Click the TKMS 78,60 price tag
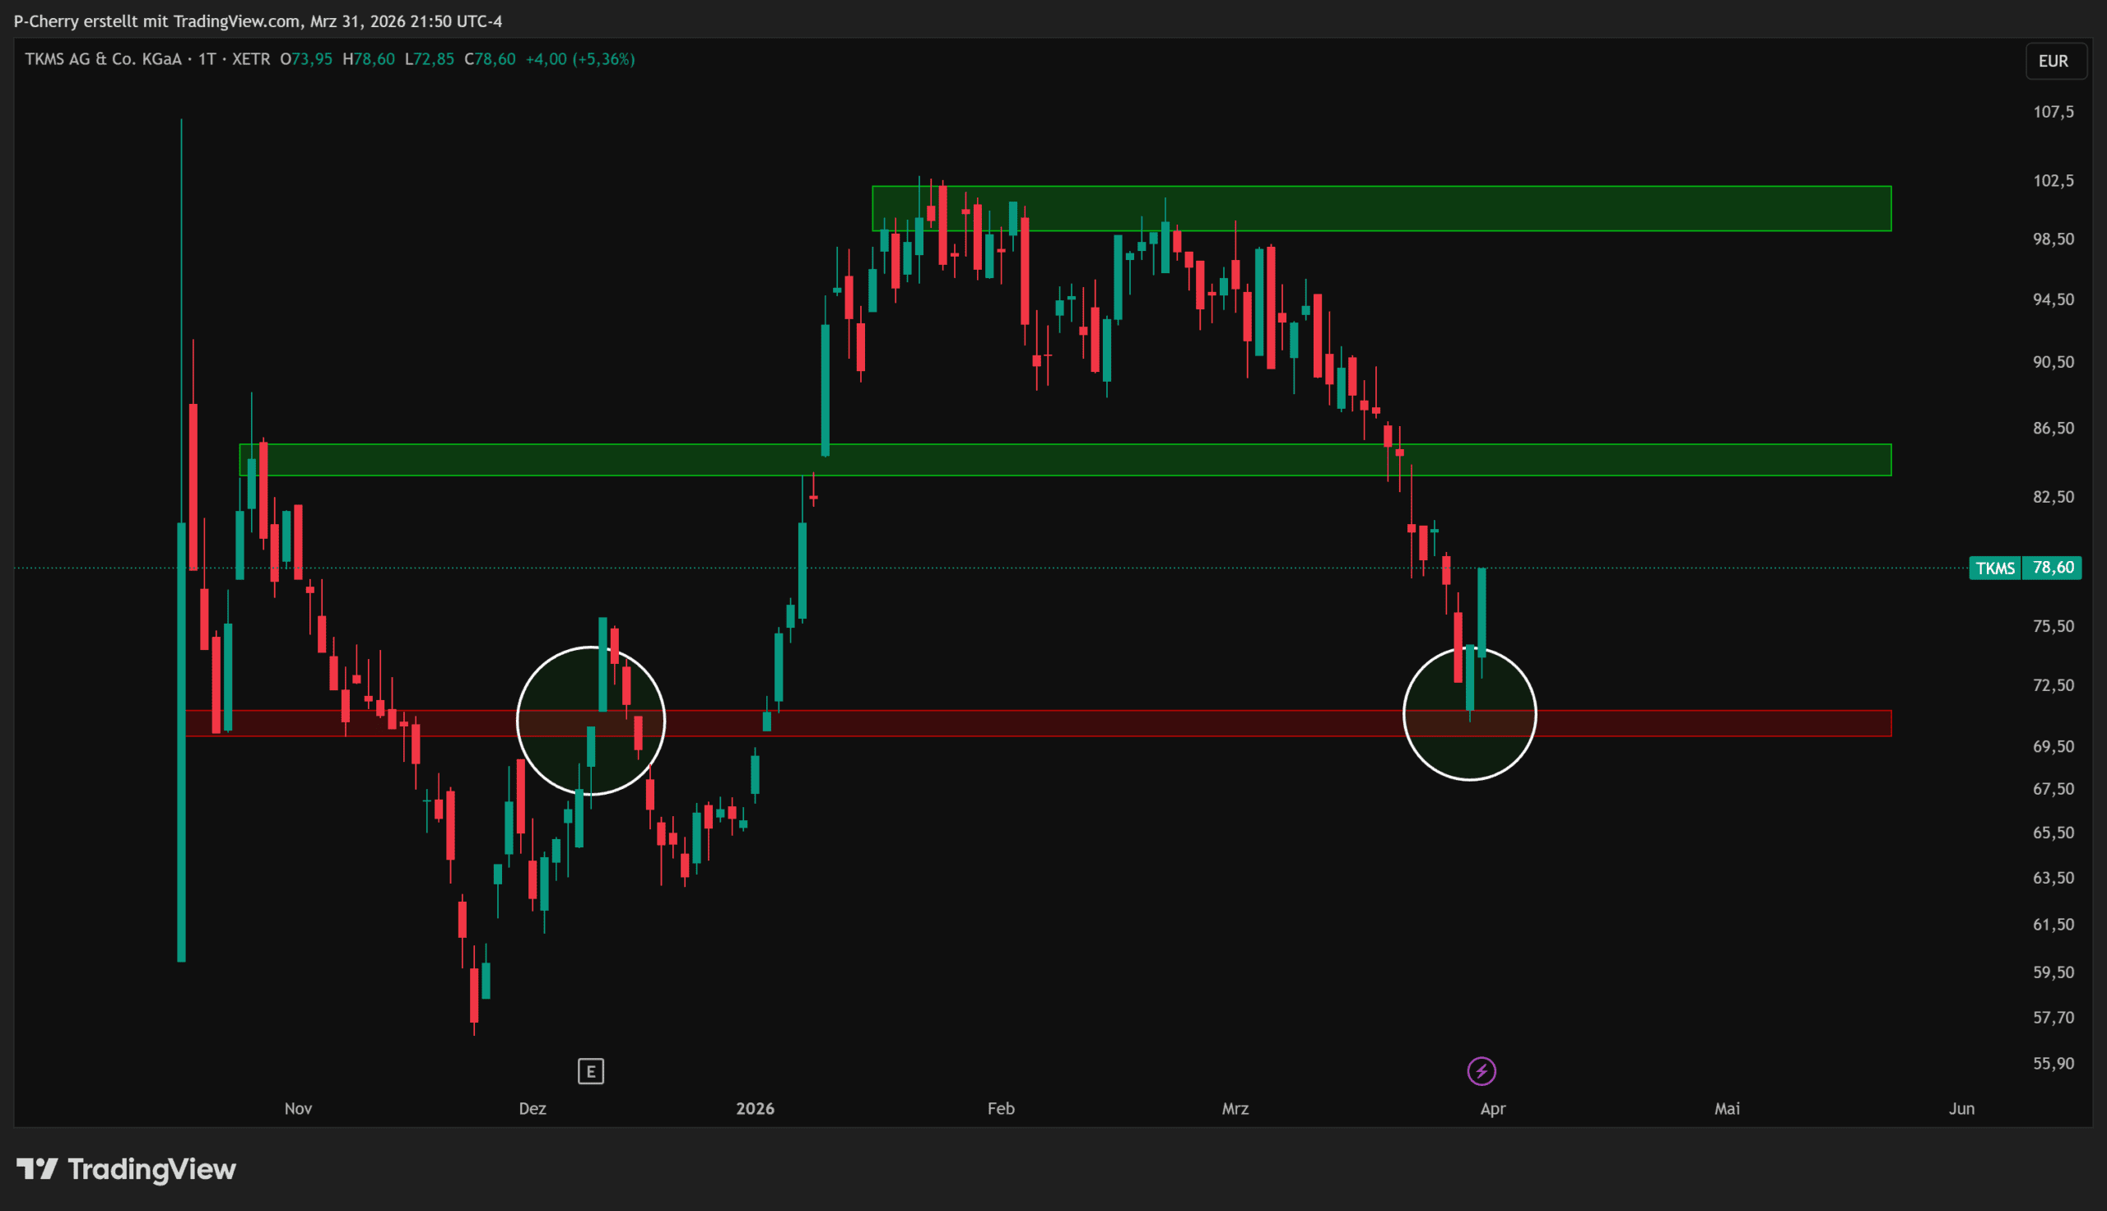The image size is (2107, 1211). coord(2025,568)
